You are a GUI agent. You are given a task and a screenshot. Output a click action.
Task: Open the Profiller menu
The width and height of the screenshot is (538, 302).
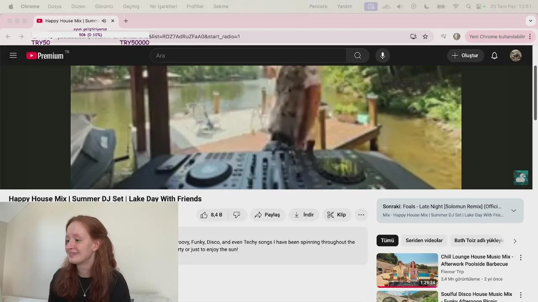coord(195,6)
